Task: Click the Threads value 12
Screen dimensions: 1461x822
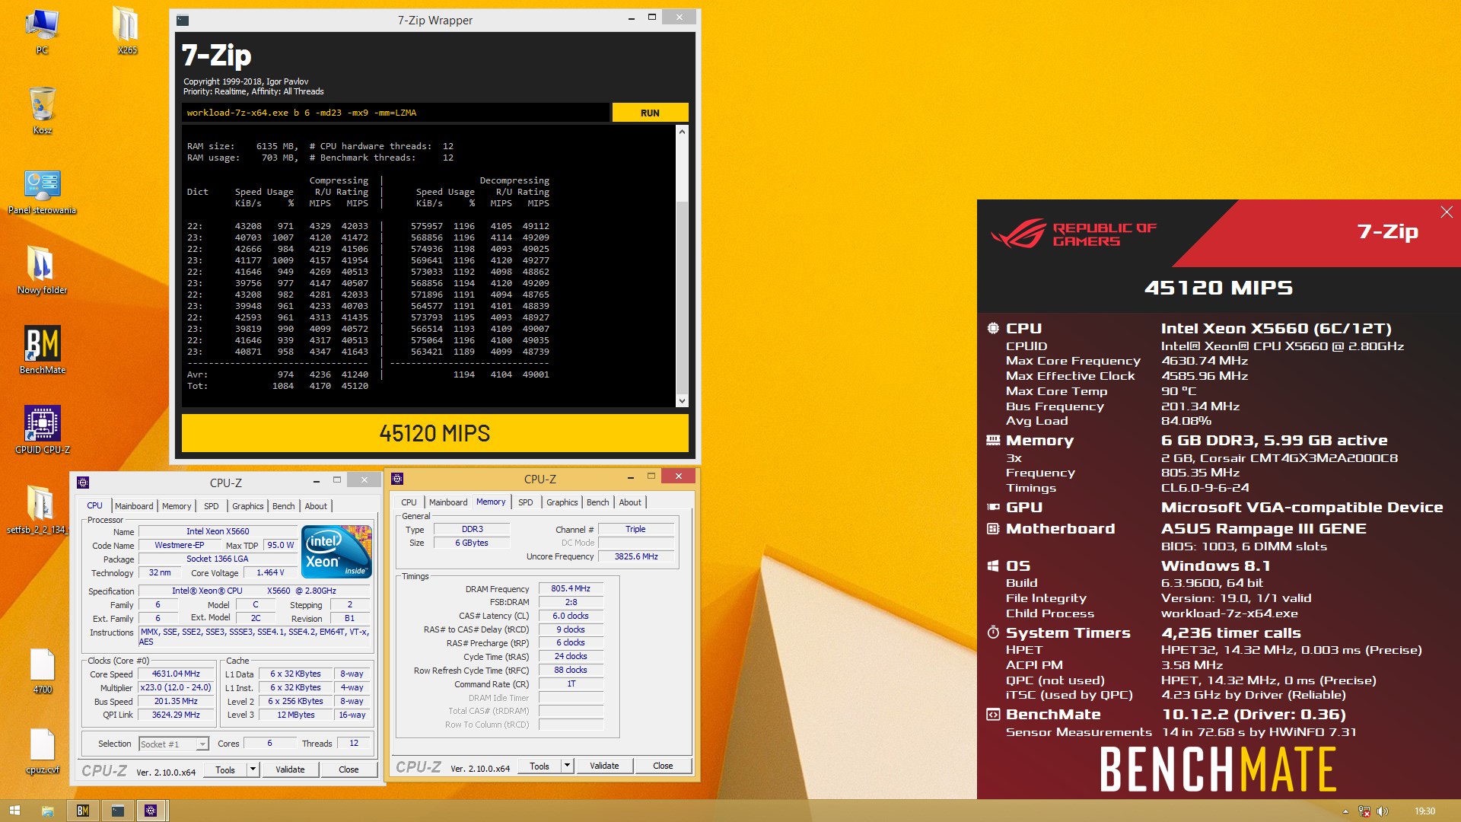Action: coord(354,744)
